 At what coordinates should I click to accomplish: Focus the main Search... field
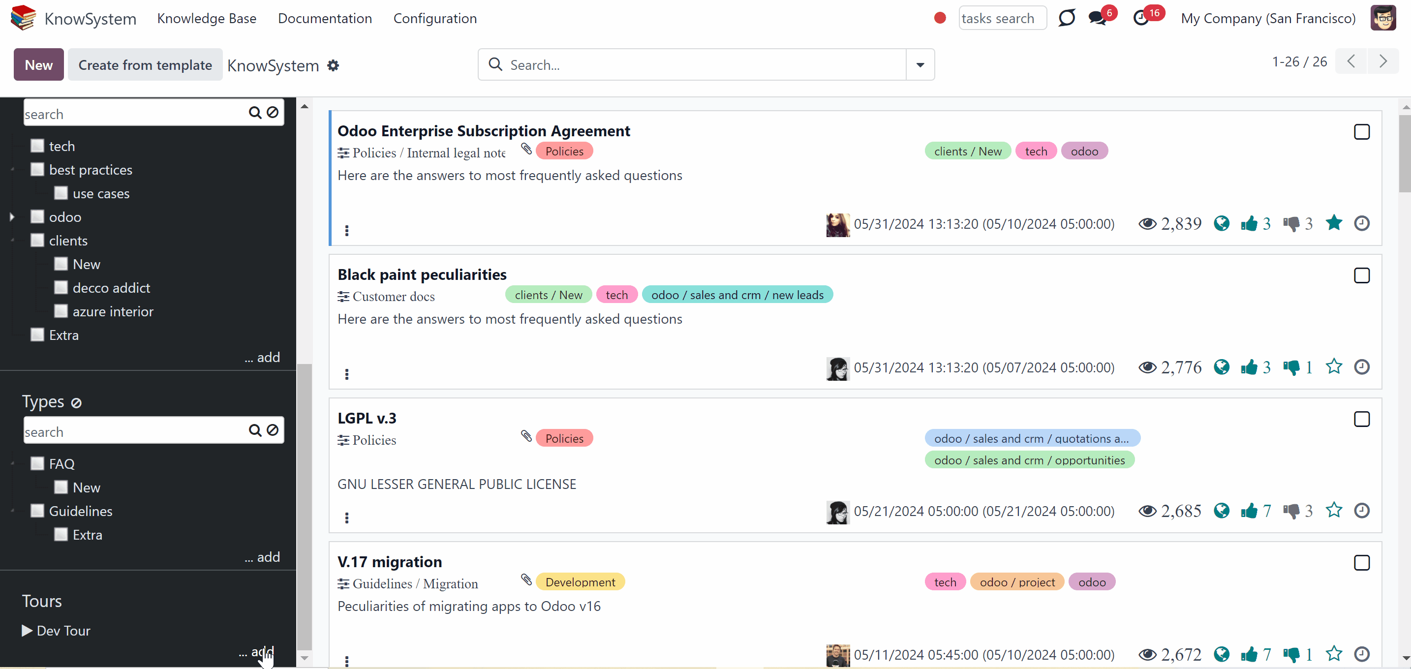click(x=692, y=64)
